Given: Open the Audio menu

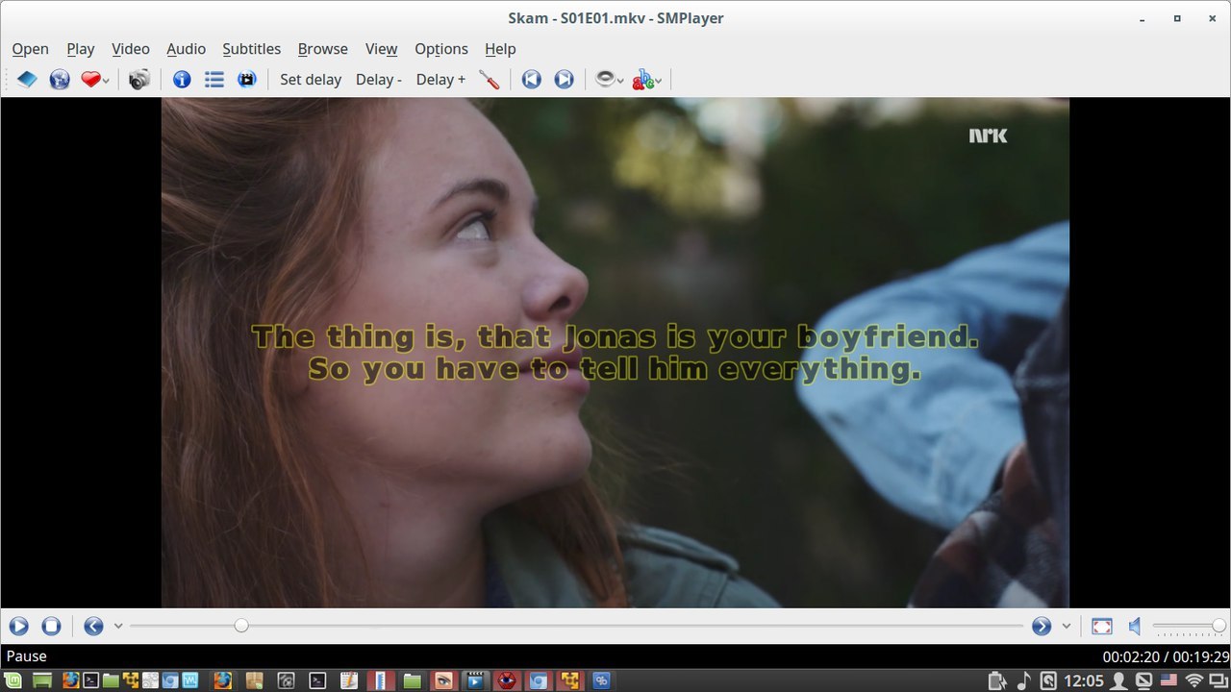Looking at the screenshot, I should (x=187, y=49).
